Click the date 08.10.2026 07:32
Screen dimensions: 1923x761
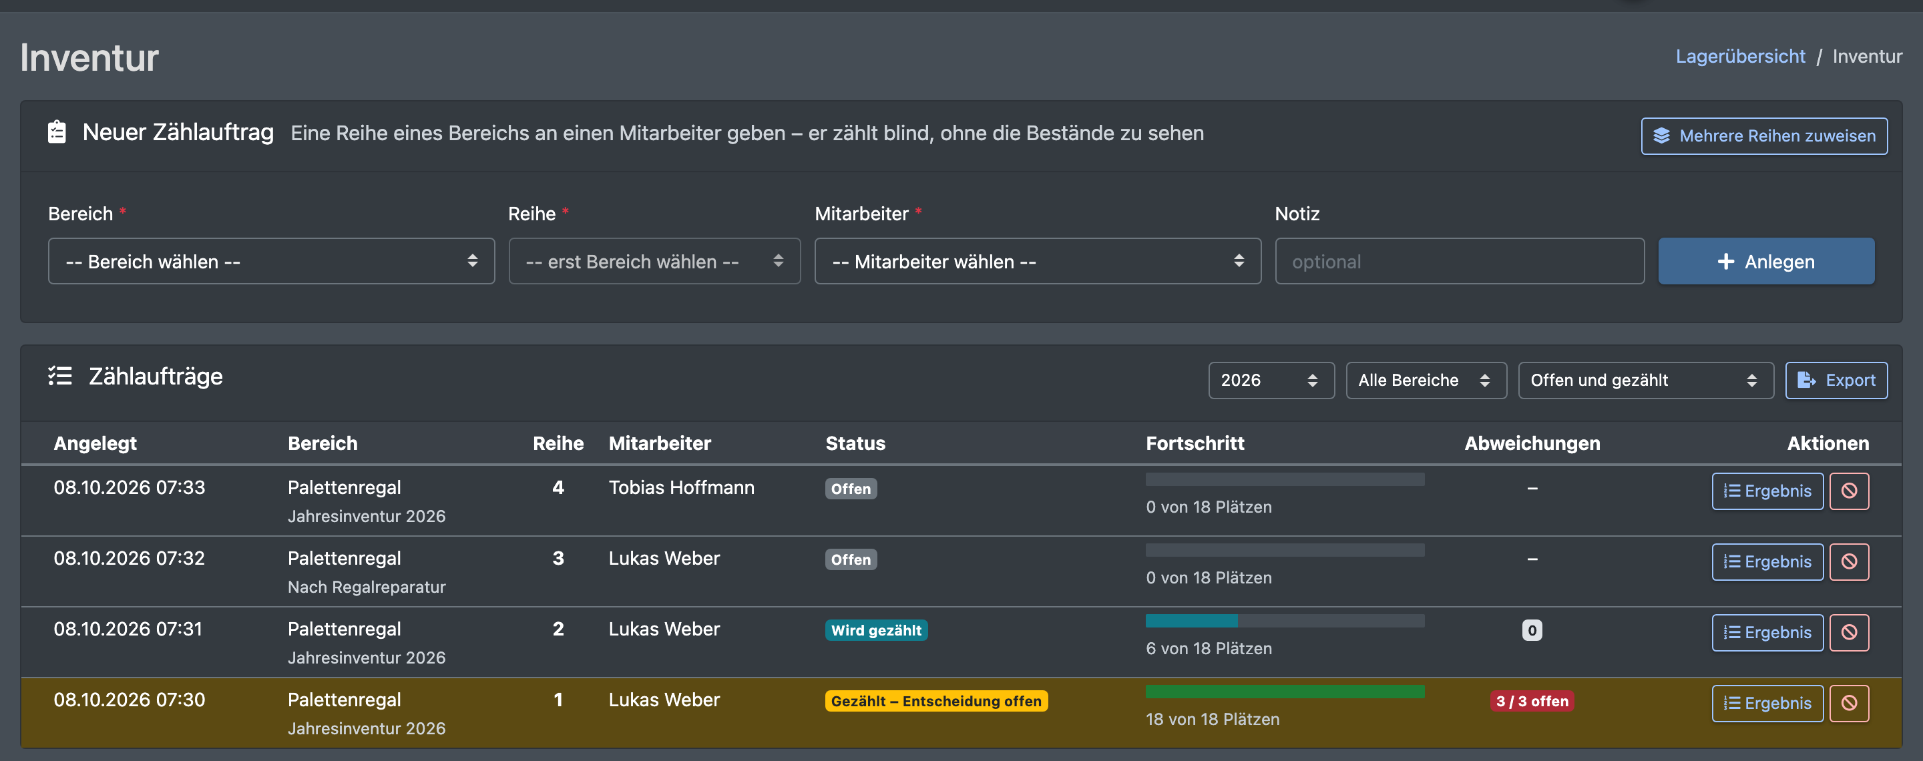pyautogui.click(x=129, y=558)
